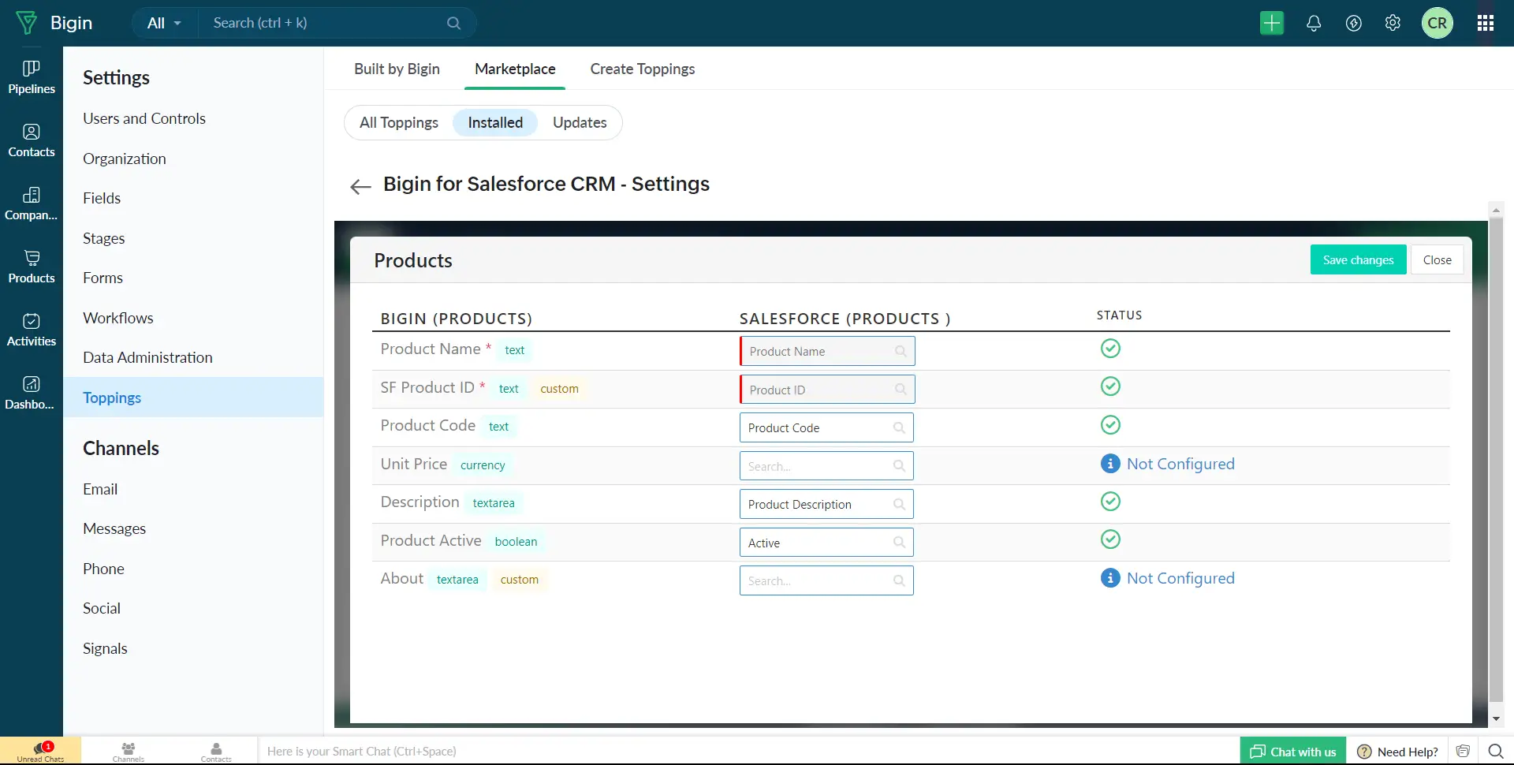Open the Create Toppings tab
The width and height of the screenshot is (1514, 765).
642,69
